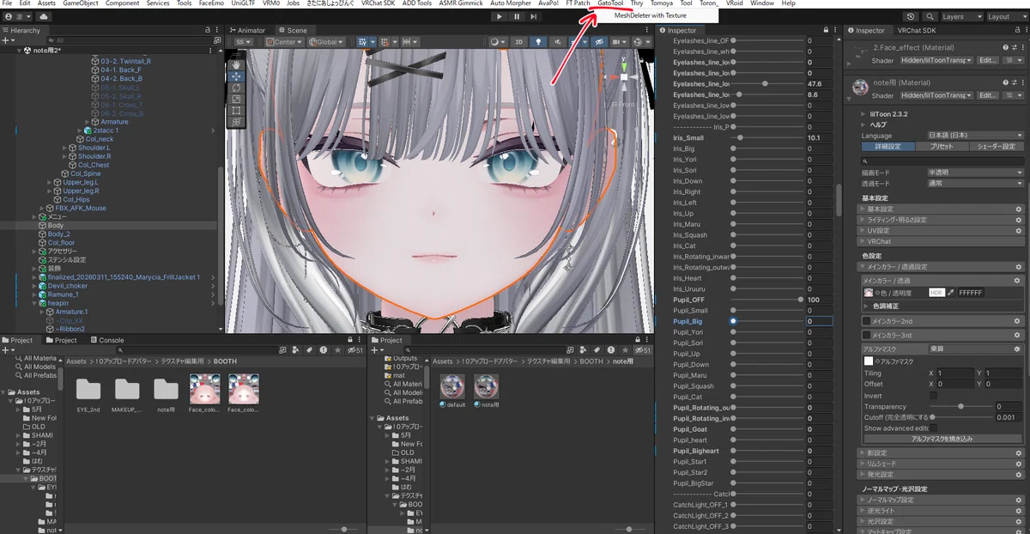
Task: Switch to Console tab
Action: tap(107, 340)
